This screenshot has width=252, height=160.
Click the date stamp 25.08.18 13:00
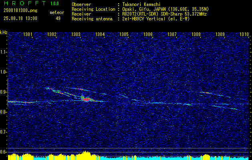pos(20,18)
